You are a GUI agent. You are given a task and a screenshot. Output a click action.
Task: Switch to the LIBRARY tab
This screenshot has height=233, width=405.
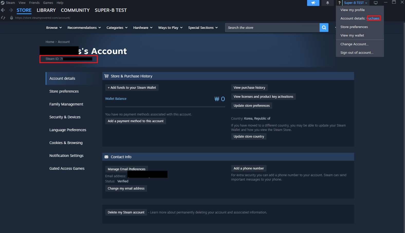point(46,10)
